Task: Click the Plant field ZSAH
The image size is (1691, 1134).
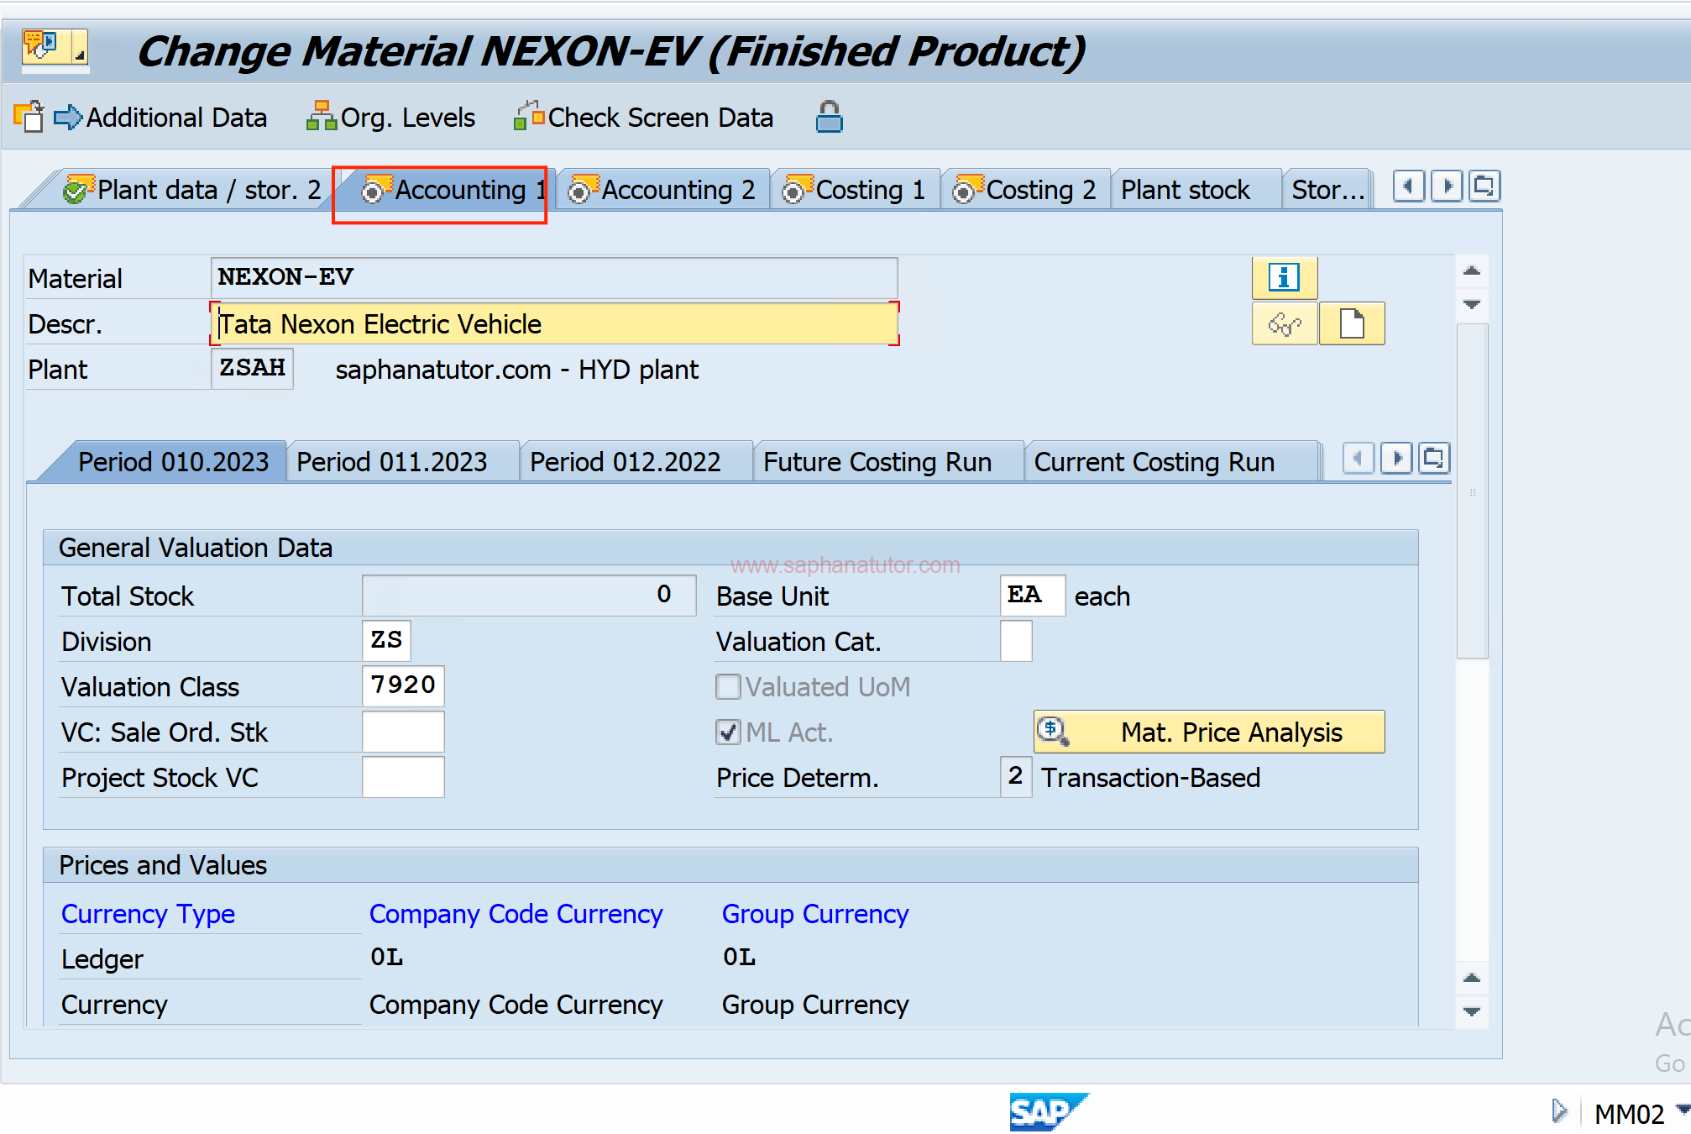Action: coord(252,368)
